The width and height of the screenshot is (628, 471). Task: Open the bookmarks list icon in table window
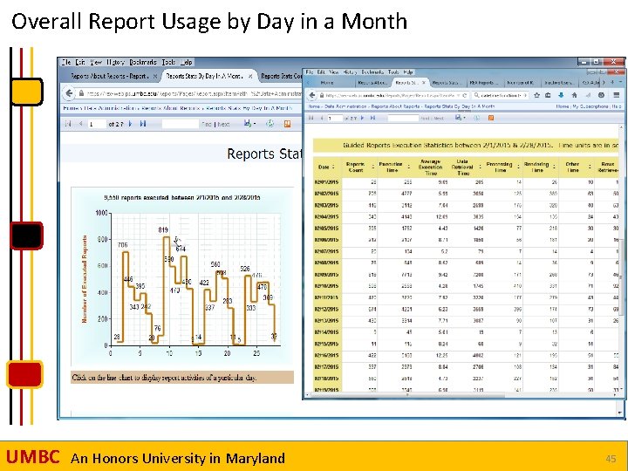coord(548,95)
